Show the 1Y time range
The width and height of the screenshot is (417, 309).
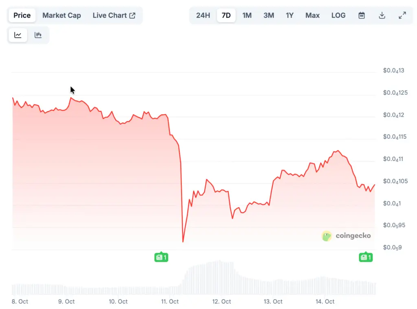click(x=290, y=15)
